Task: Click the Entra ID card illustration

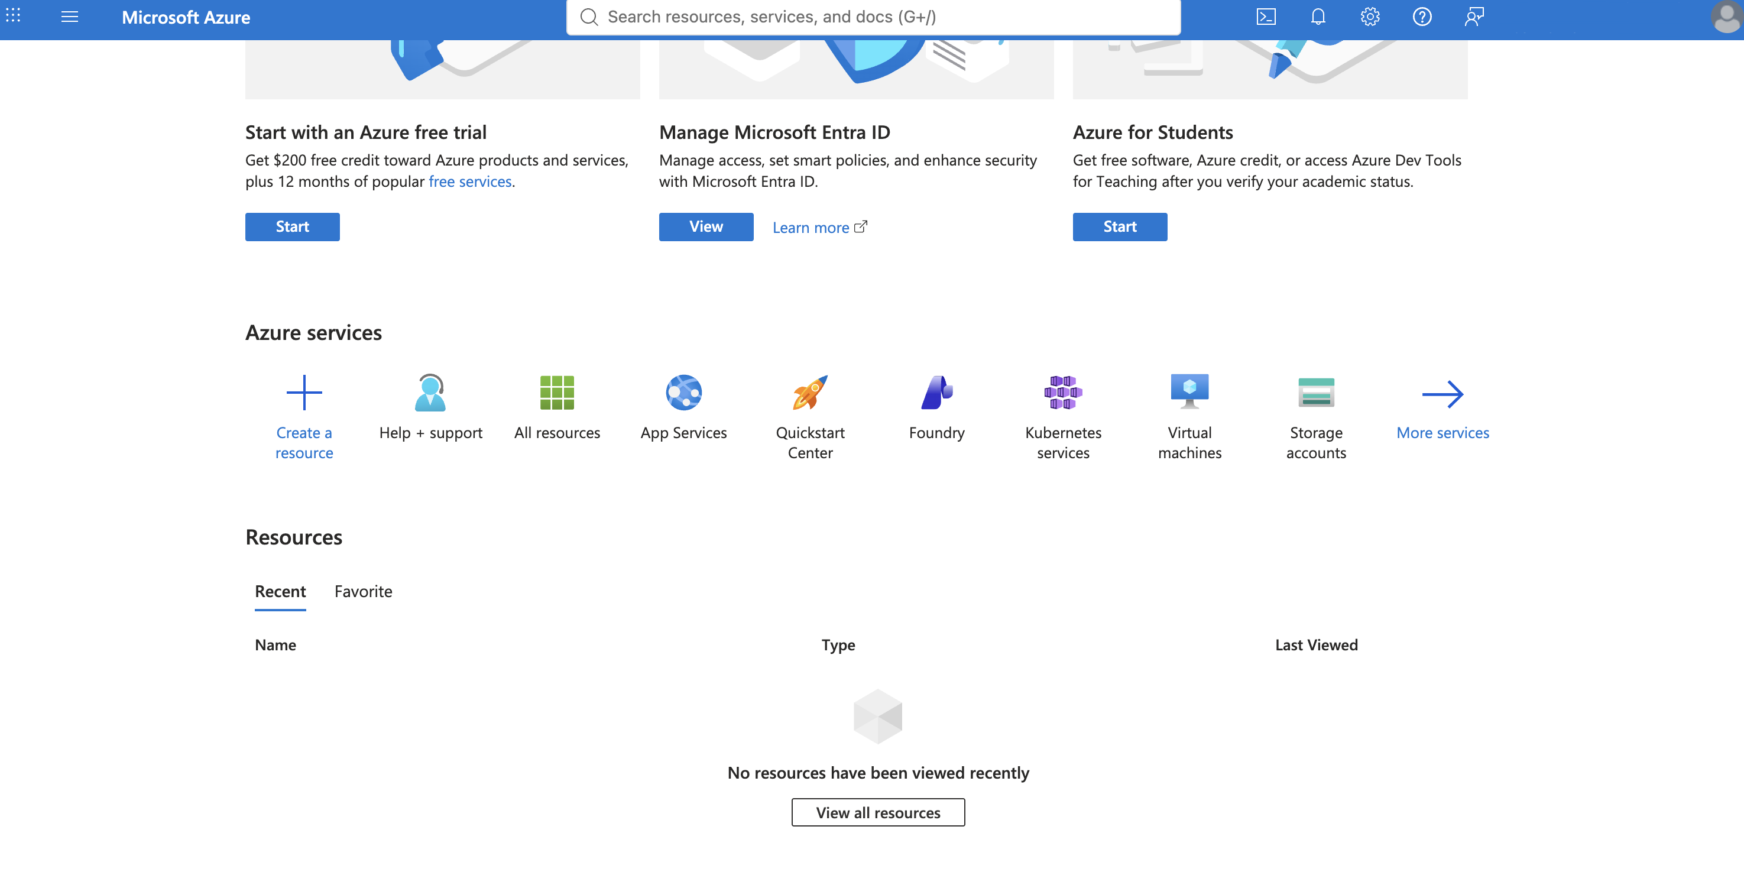Action: [x=857, y=70]
